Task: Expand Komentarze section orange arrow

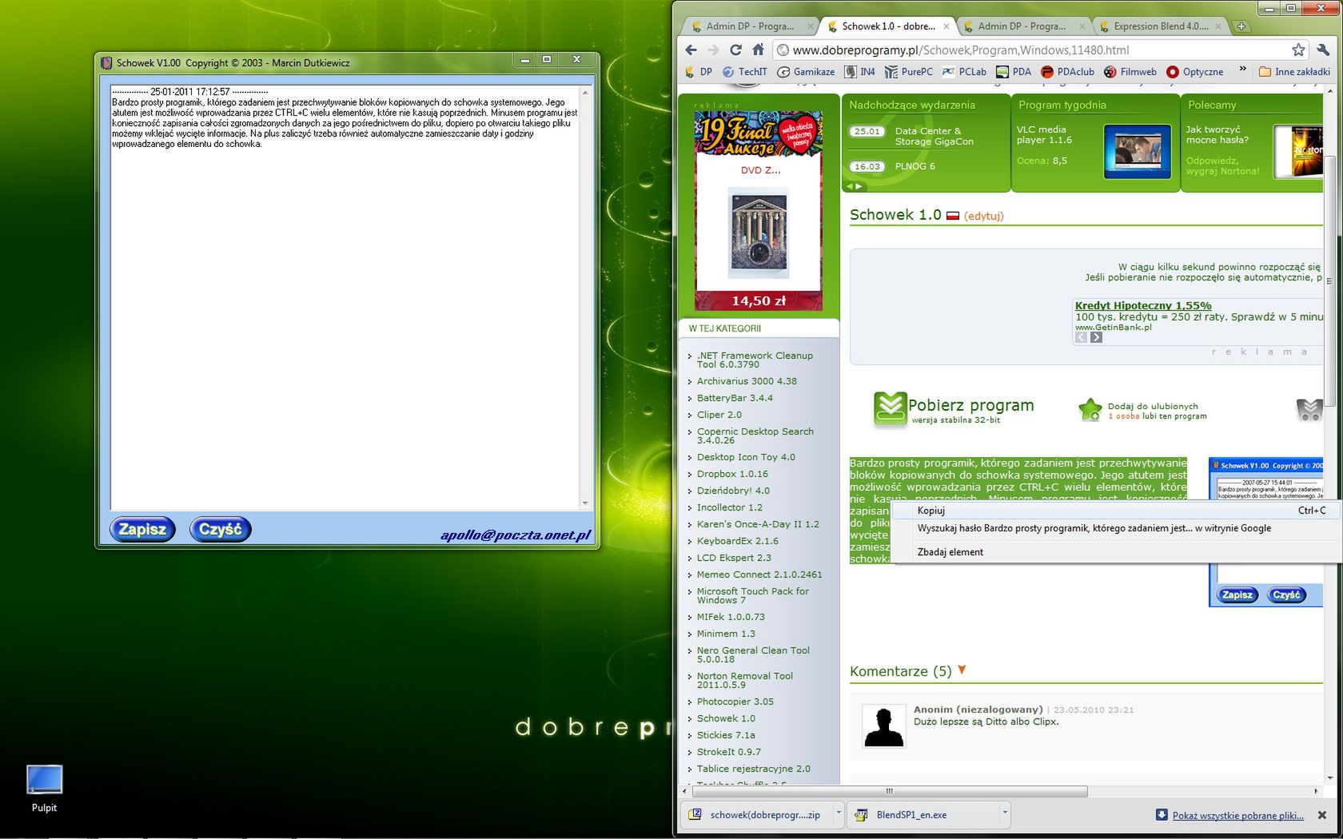Action: tap(962, 670)
